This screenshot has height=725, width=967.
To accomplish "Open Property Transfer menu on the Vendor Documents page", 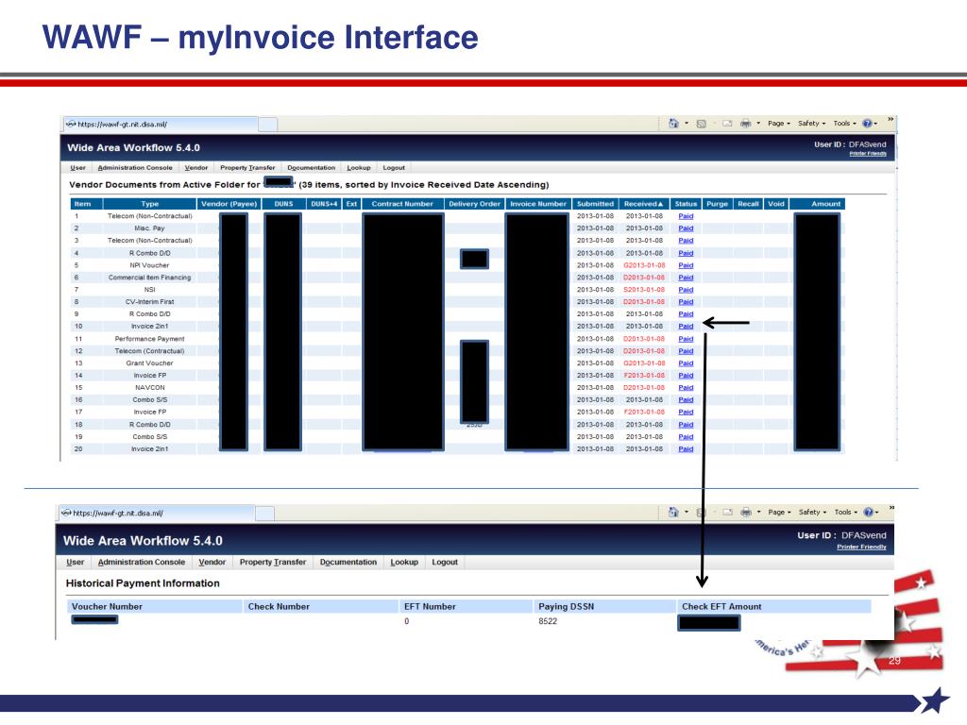I will click(x=247, y=168).
